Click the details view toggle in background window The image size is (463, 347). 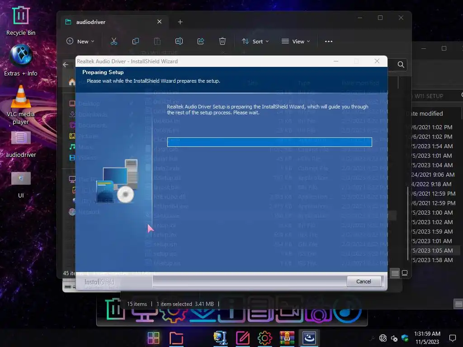pyautogui.click(x=458, y=304)
